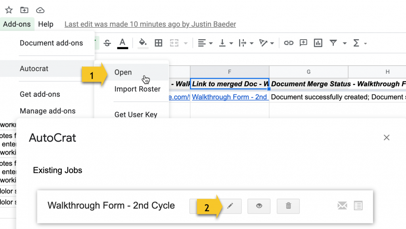Select the Link to merged Doc header cell
Screen dimensions: 406x229
[230, 84]
